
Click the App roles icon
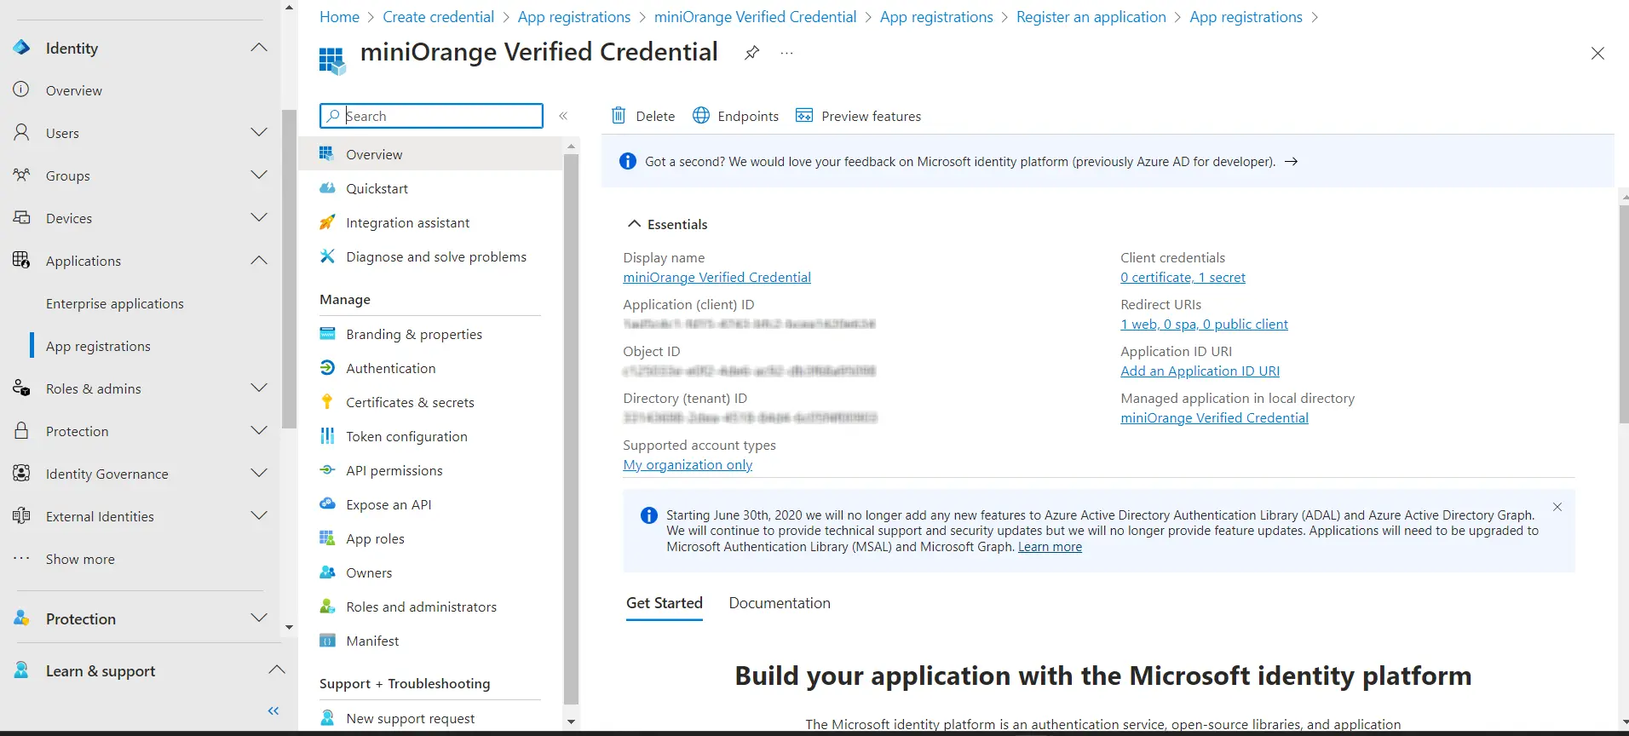[x=326, y=538]
